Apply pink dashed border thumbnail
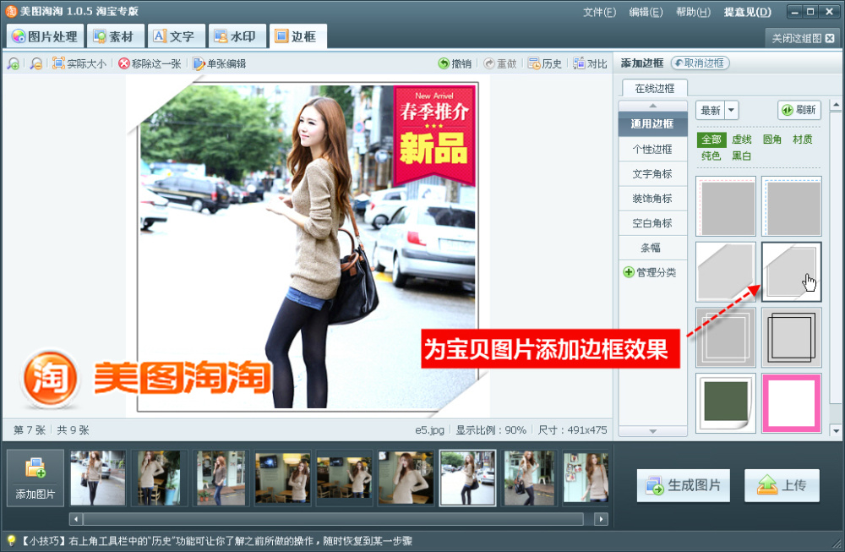The height and width of the screenshot is (552, 845). [726, 206]
